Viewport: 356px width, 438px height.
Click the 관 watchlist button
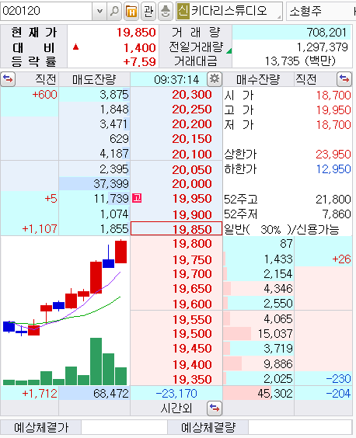coord(148,11)
